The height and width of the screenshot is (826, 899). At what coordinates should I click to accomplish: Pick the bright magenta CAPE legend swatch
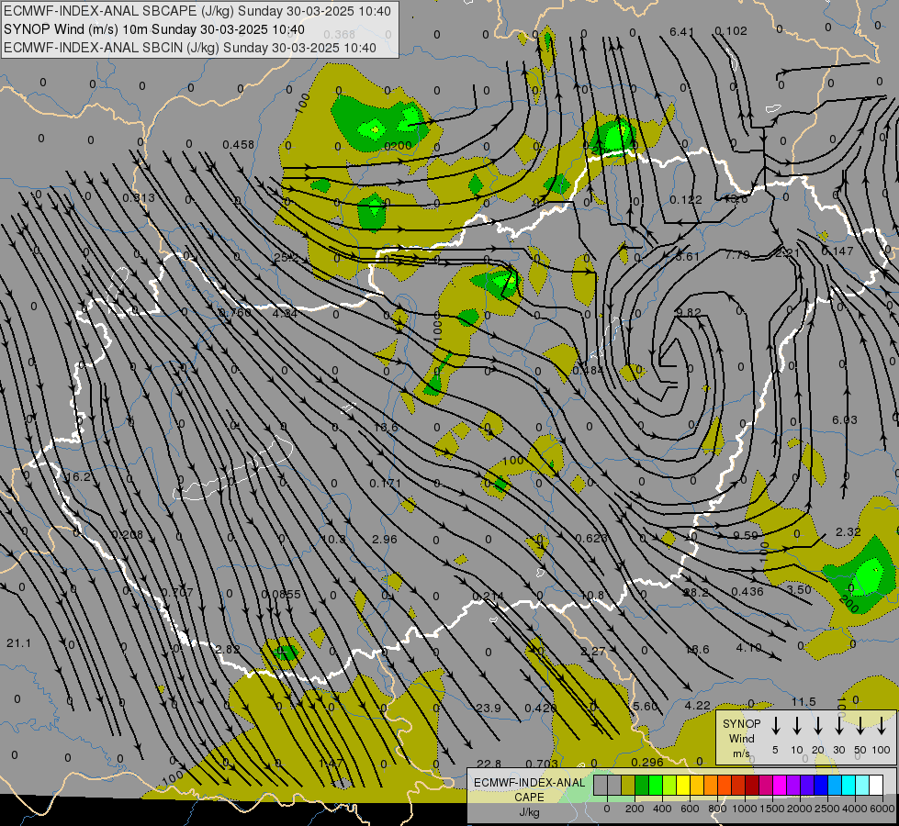[x=781, y=786]
